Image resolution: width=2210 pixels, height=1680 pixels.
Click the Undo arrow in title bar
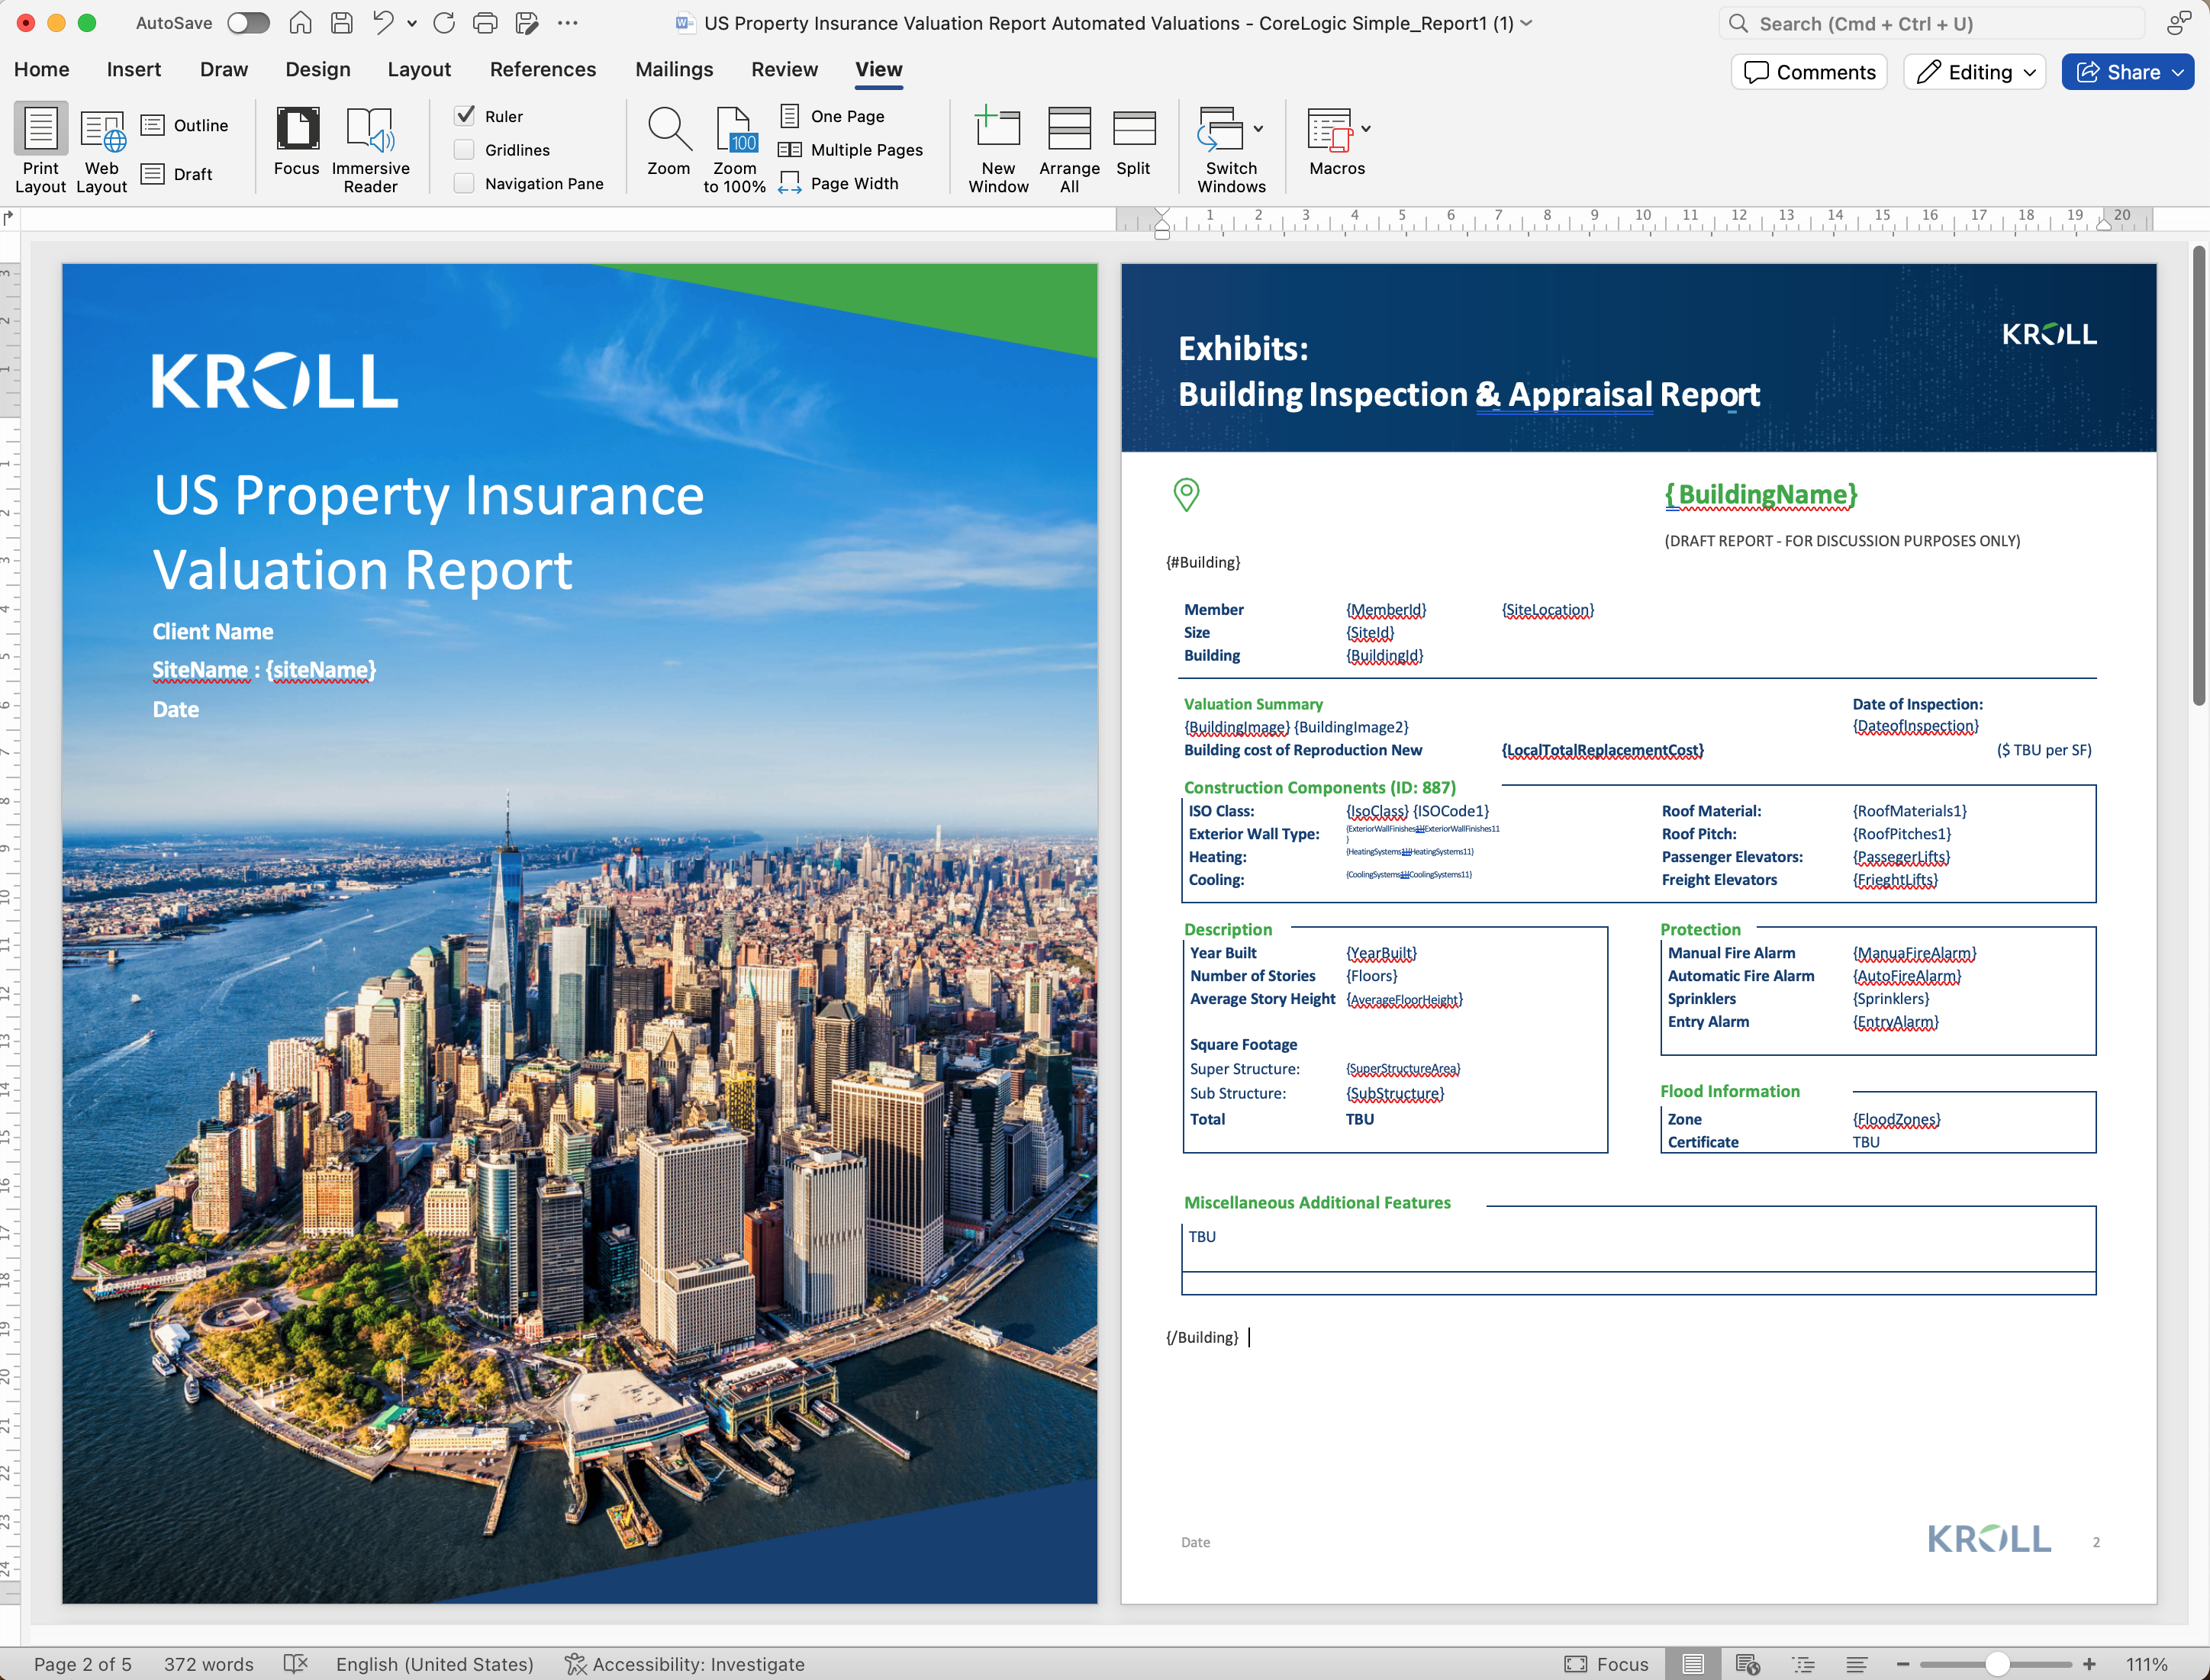[x=383, y=23]
